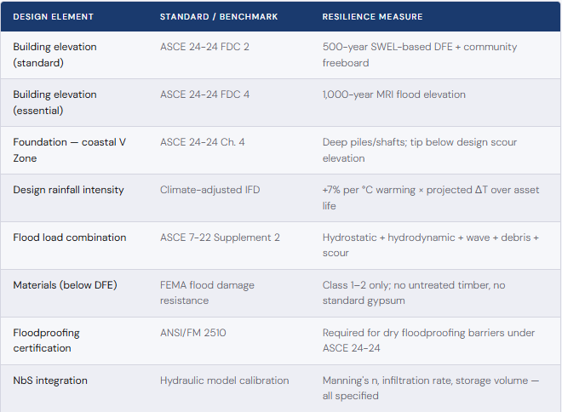Click the DESIGN ELEMENT column header
The image size is (562, 412).
pyautogui.click(x=53, y=17)
